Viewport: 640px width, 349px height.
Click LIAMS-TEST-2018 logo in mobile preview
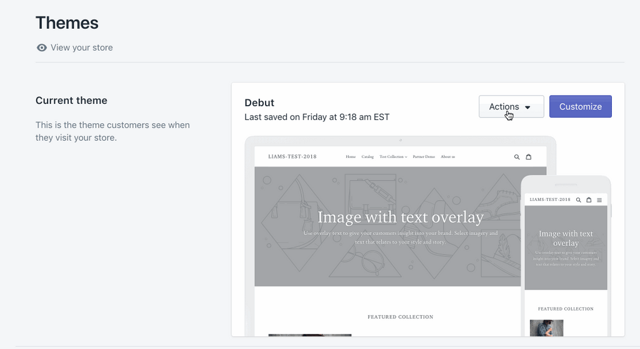point(550,200)
